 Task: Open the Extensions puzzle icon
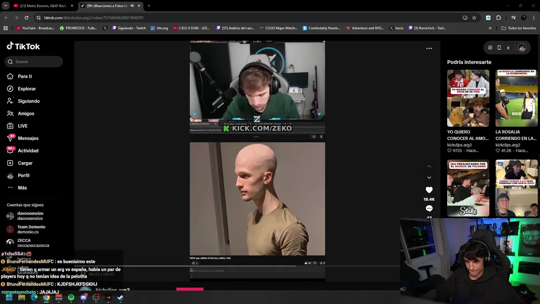click(499, 18)
